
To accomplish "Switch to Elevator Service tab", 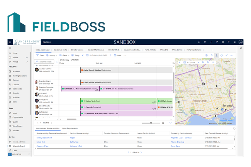I will [77, 50].
